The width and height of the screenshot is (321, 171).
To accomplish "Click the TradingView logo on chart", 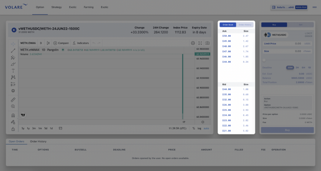I will [23, 115].
